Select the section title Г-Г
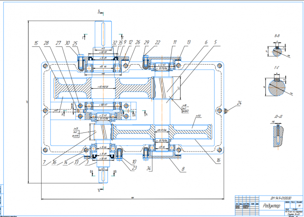The height and width of the screenshot is (217, 304). pyautogui.click(x=277, y=68)
